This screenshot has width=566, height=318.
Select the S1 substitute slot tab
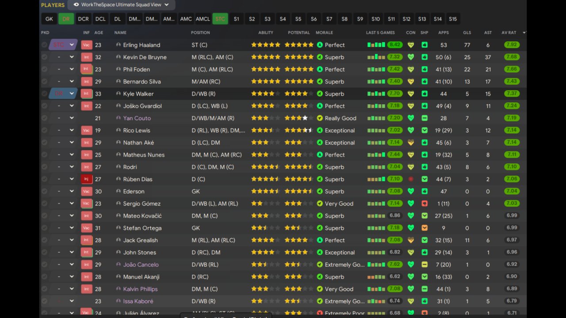pyautogui.click(x=236, y=19)
